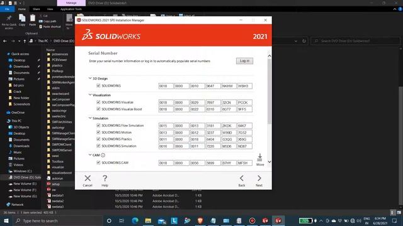
Task: Open the Mail taskbar icon
Action: 161,220
